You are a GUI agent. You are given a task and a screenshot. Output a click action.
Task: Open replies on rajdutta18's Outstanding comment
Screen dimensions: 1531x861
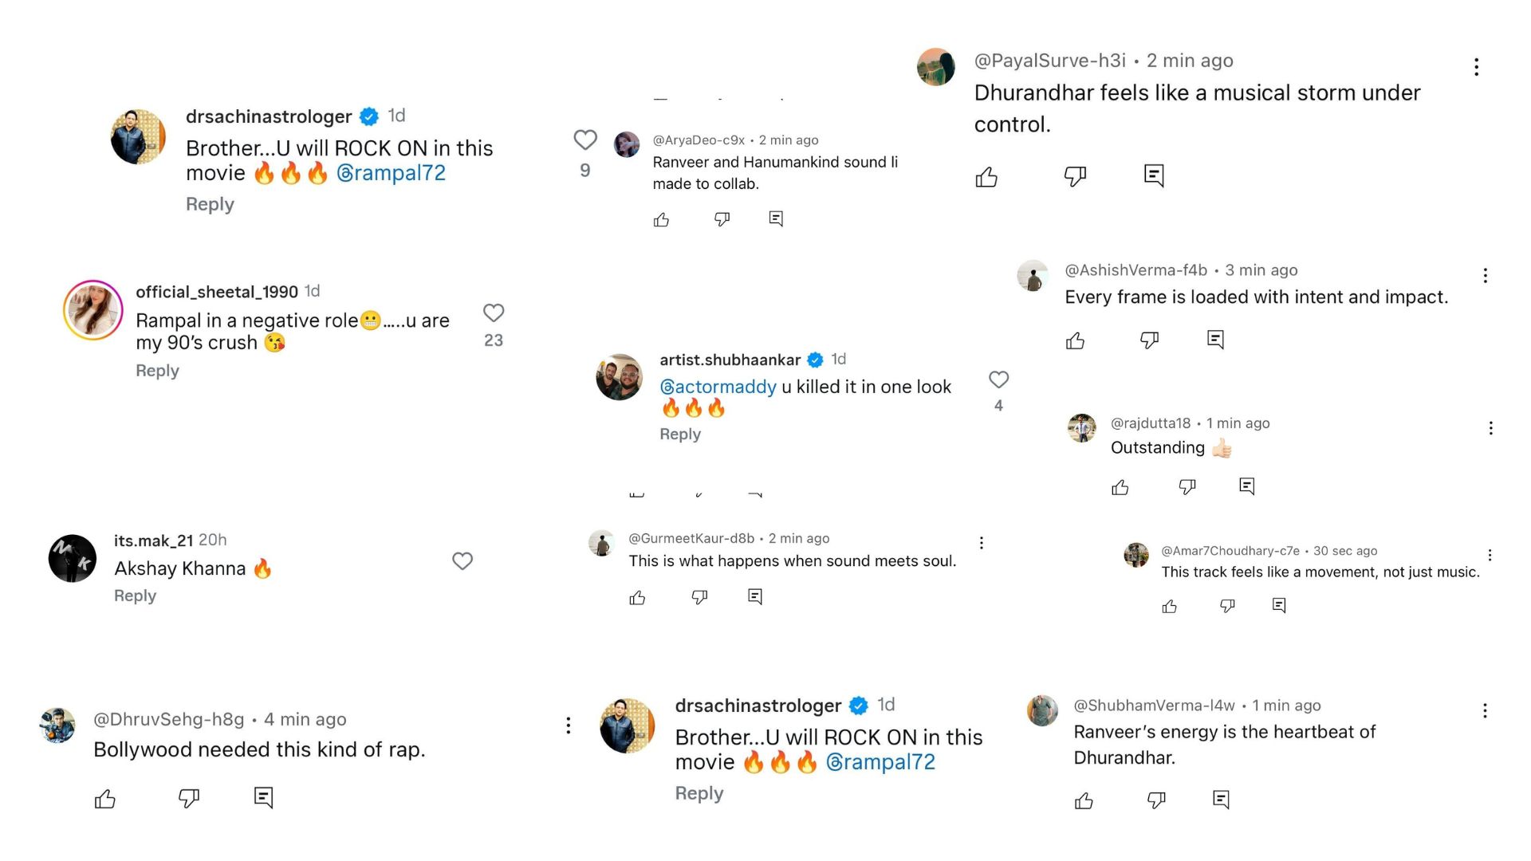tap(1247, 486)
